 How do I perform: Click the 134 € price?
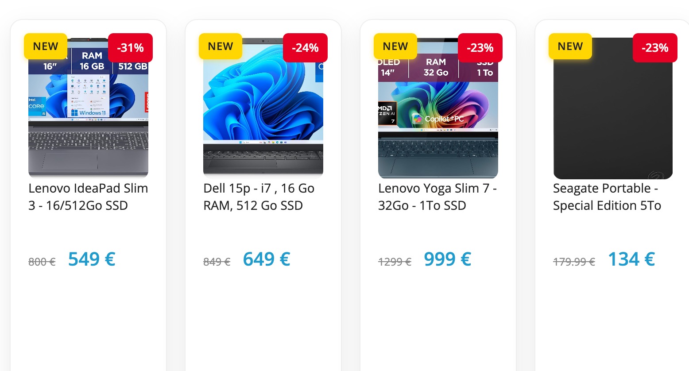click(x=631, y=259)
